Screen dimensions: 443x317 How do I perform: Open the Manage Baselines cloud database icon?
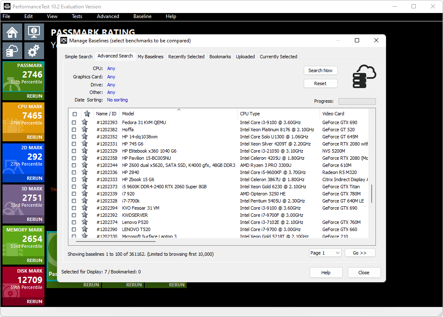[12, 51]
